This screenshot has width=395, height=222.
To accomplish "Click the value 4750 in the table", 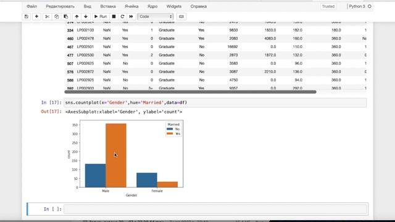I will (233, 80).
